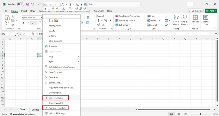
Task: Click the Clear eraser icon in Editing group
Action: (166, 25)
